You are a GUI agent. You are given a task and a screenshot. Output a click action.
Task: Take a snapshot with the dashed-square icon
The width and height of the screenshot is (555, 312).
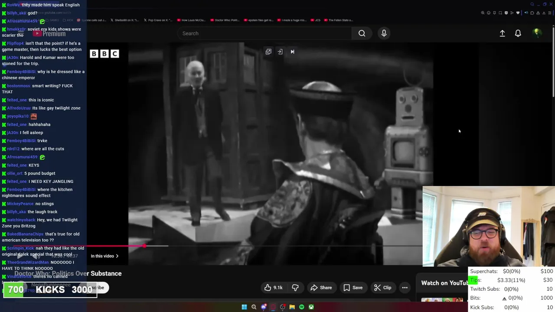500,13
